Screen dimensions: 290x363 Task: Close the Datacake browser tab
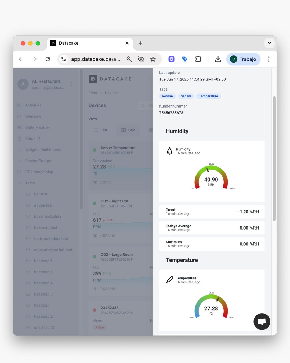click(127, 43)
